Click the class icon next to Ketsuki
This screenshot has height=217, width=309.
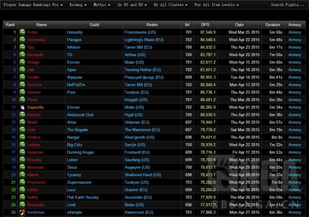point(22,115)
